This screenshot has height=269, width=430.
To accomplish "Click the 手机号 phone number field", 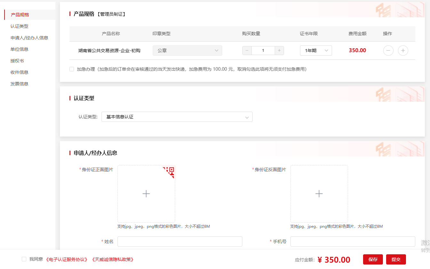I will [353, 241].
